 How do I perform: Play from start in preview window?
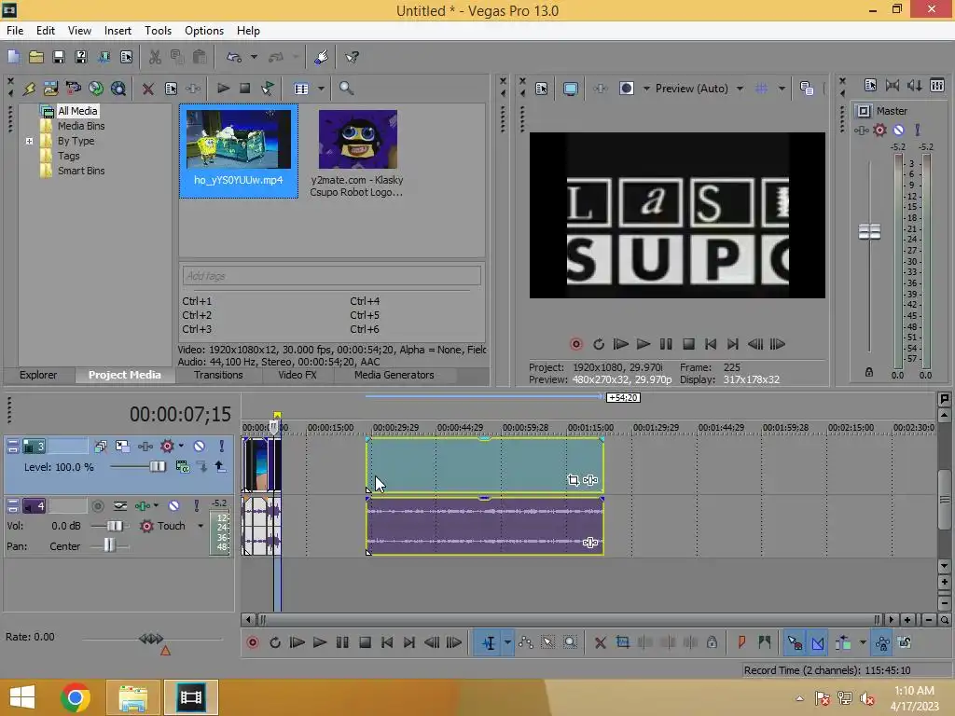620,344
